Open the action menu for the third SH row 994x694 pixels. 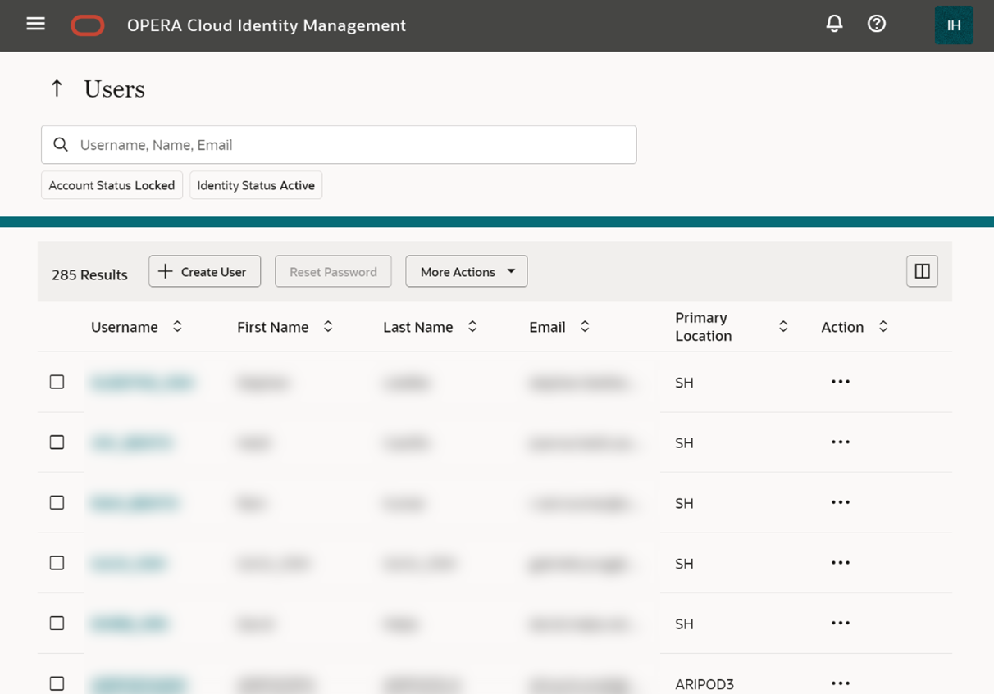(x=841, y=502)
